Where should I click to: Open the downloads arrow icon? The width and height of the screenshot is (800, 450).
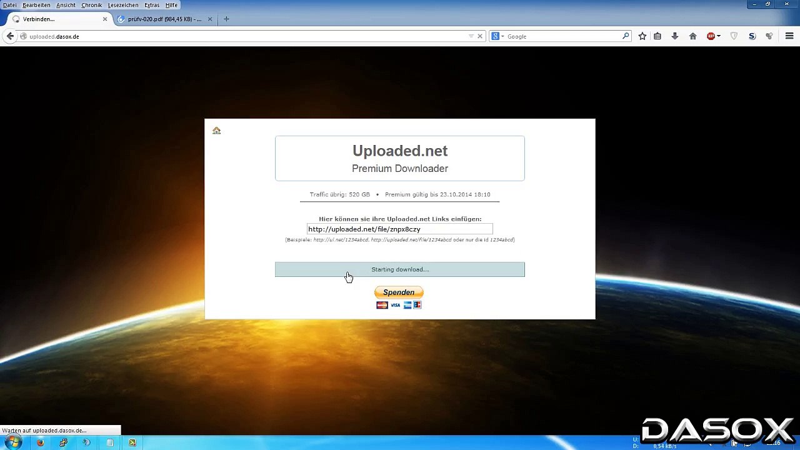[x=675, y=36]
